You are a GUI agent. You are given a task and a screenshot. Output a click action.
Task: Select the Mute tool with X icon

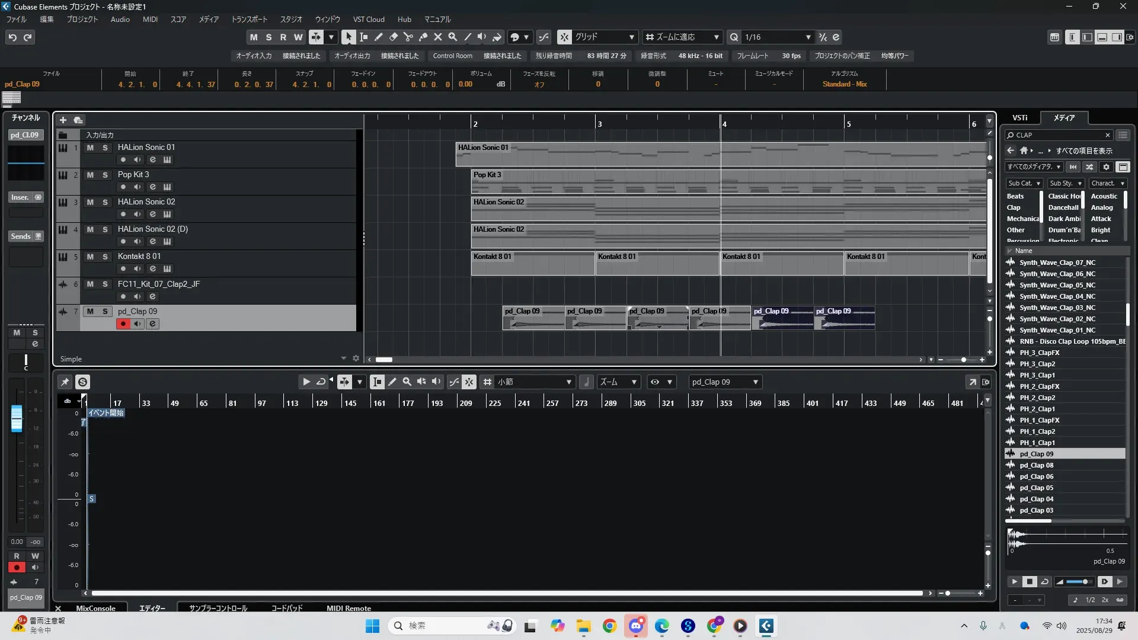pos(438,37)
